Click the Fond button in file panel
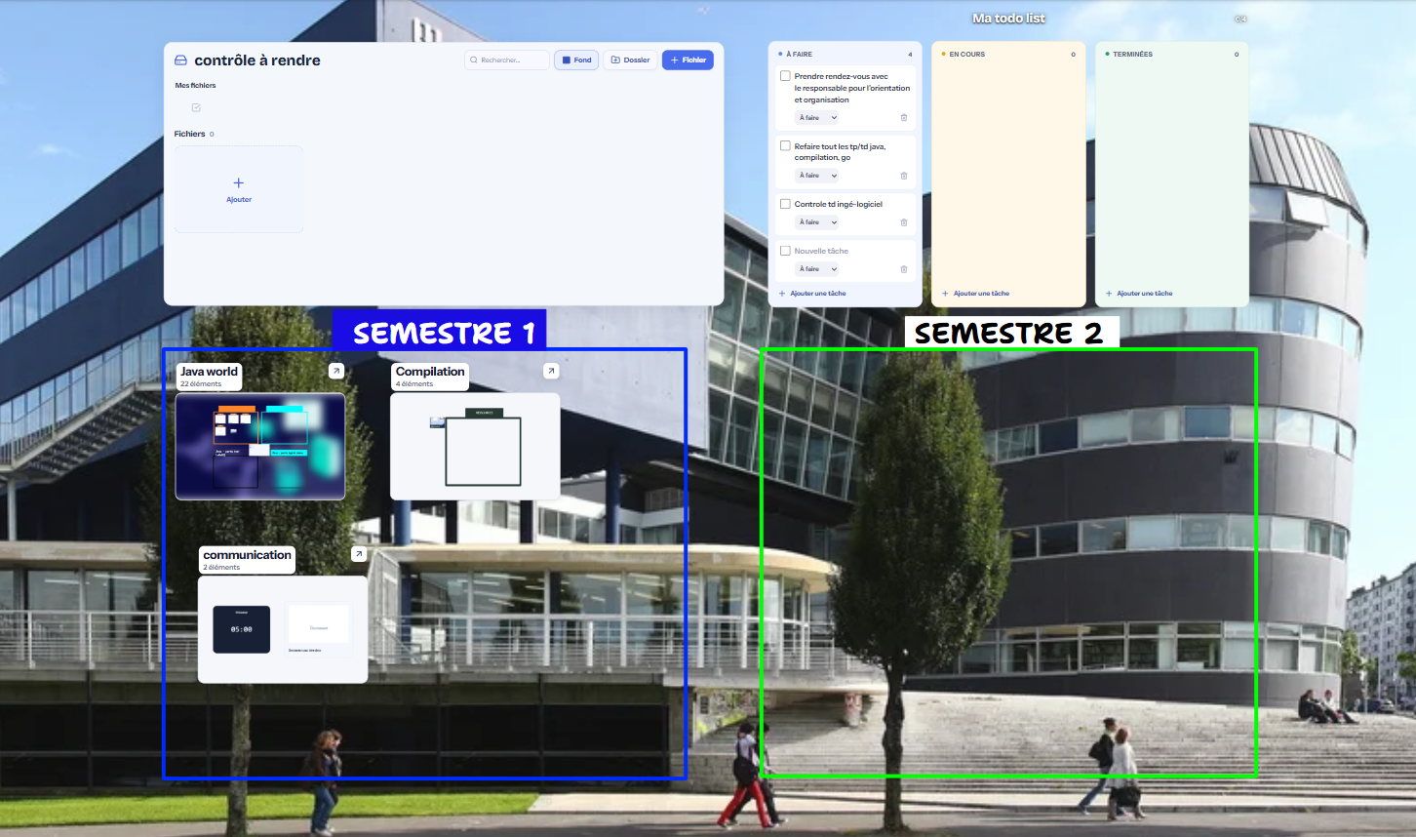Image resolution: width=1416 pixels, height=837 pixels. pos(576,60)
